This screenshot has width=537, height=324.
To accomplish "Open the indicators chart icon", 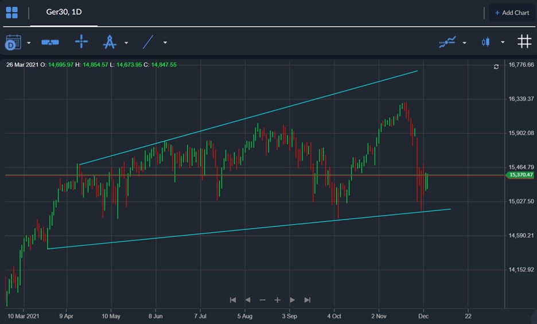I will click(447, 42).
